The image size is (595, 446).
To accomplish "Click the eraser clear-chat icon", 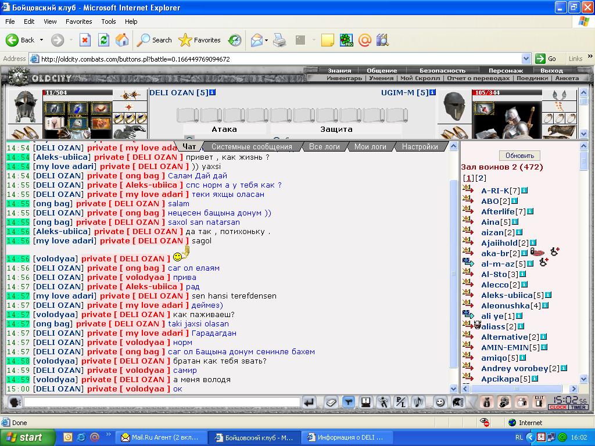I will pyautogui.click(x=331, y=402).
